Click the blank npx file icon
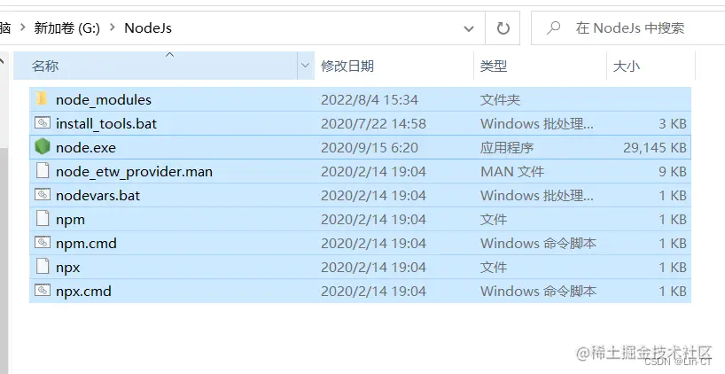725x374 pixels. 42,267
